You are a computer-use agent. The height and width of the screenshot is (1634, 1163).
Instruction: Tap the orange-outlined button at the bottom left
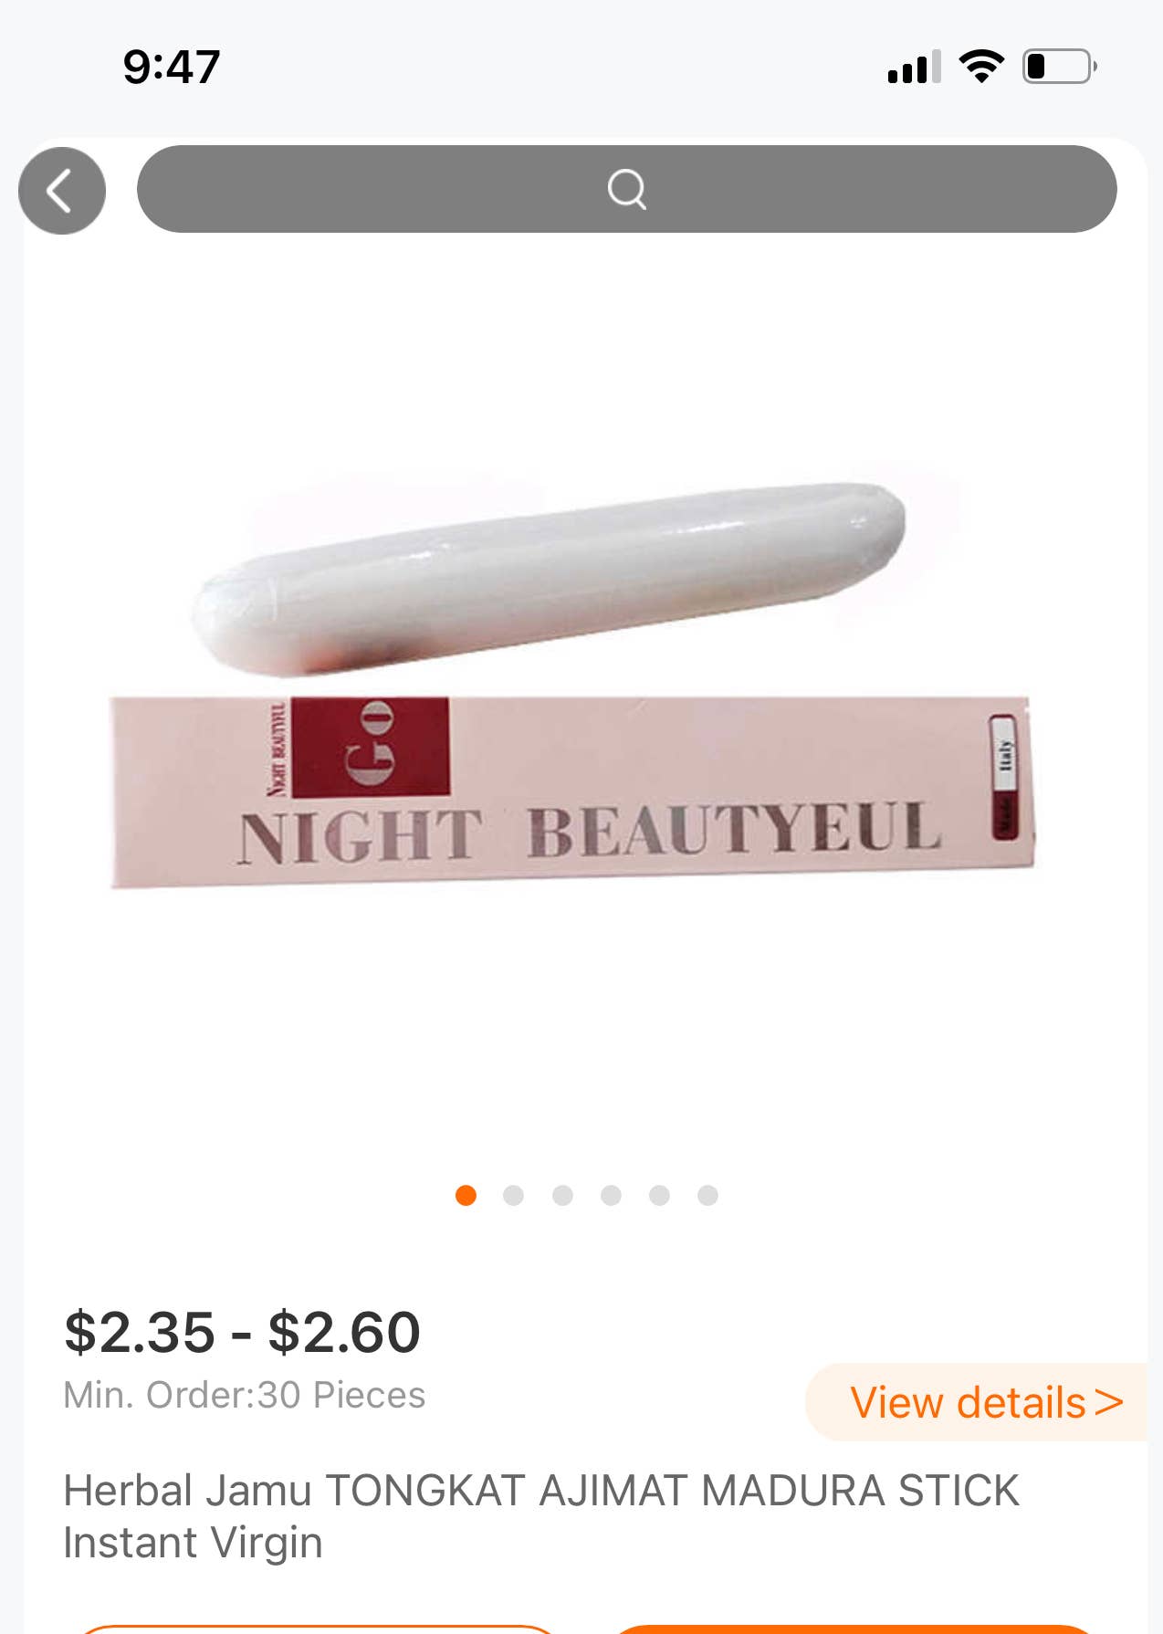point(318,1629)
